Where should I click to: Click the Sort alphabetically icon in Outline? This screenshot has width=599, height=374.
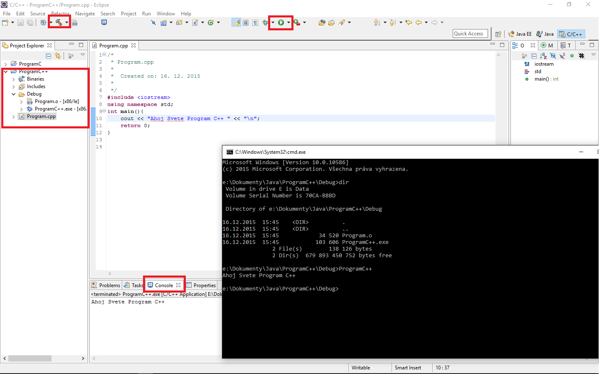point(543,56)
